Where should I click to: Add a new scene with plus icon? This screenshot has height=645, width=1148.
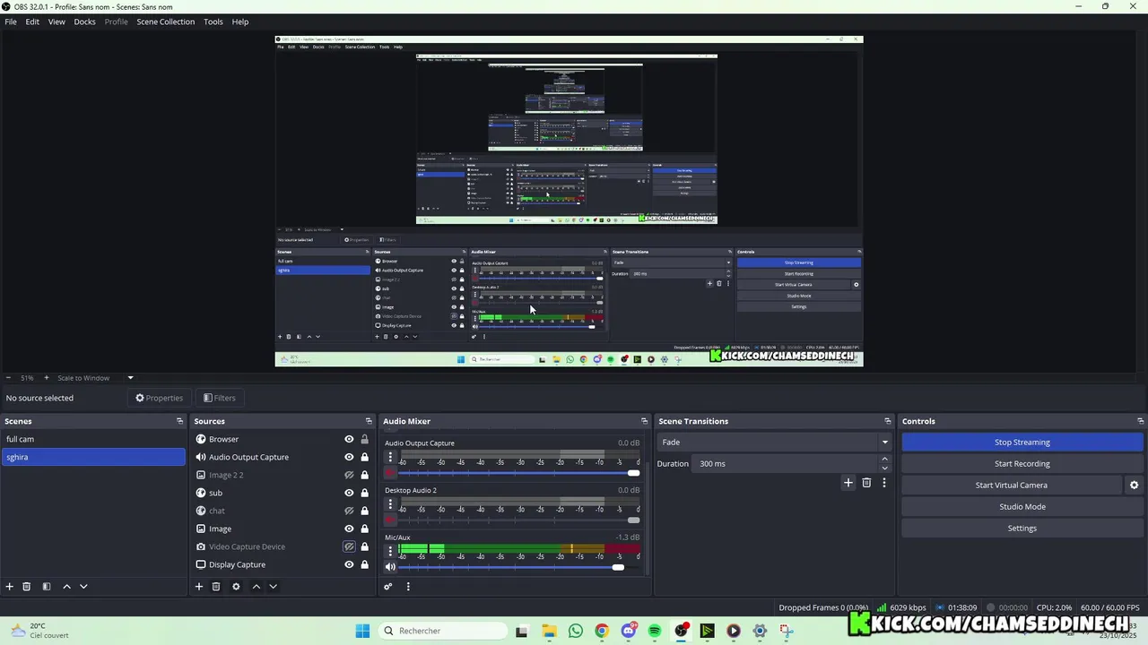[x=9, y=587]
